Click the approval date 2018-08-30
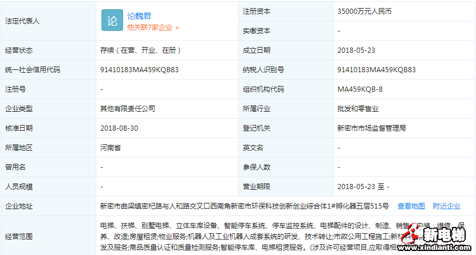Screen dimensions: 476x255 point(119,128)
